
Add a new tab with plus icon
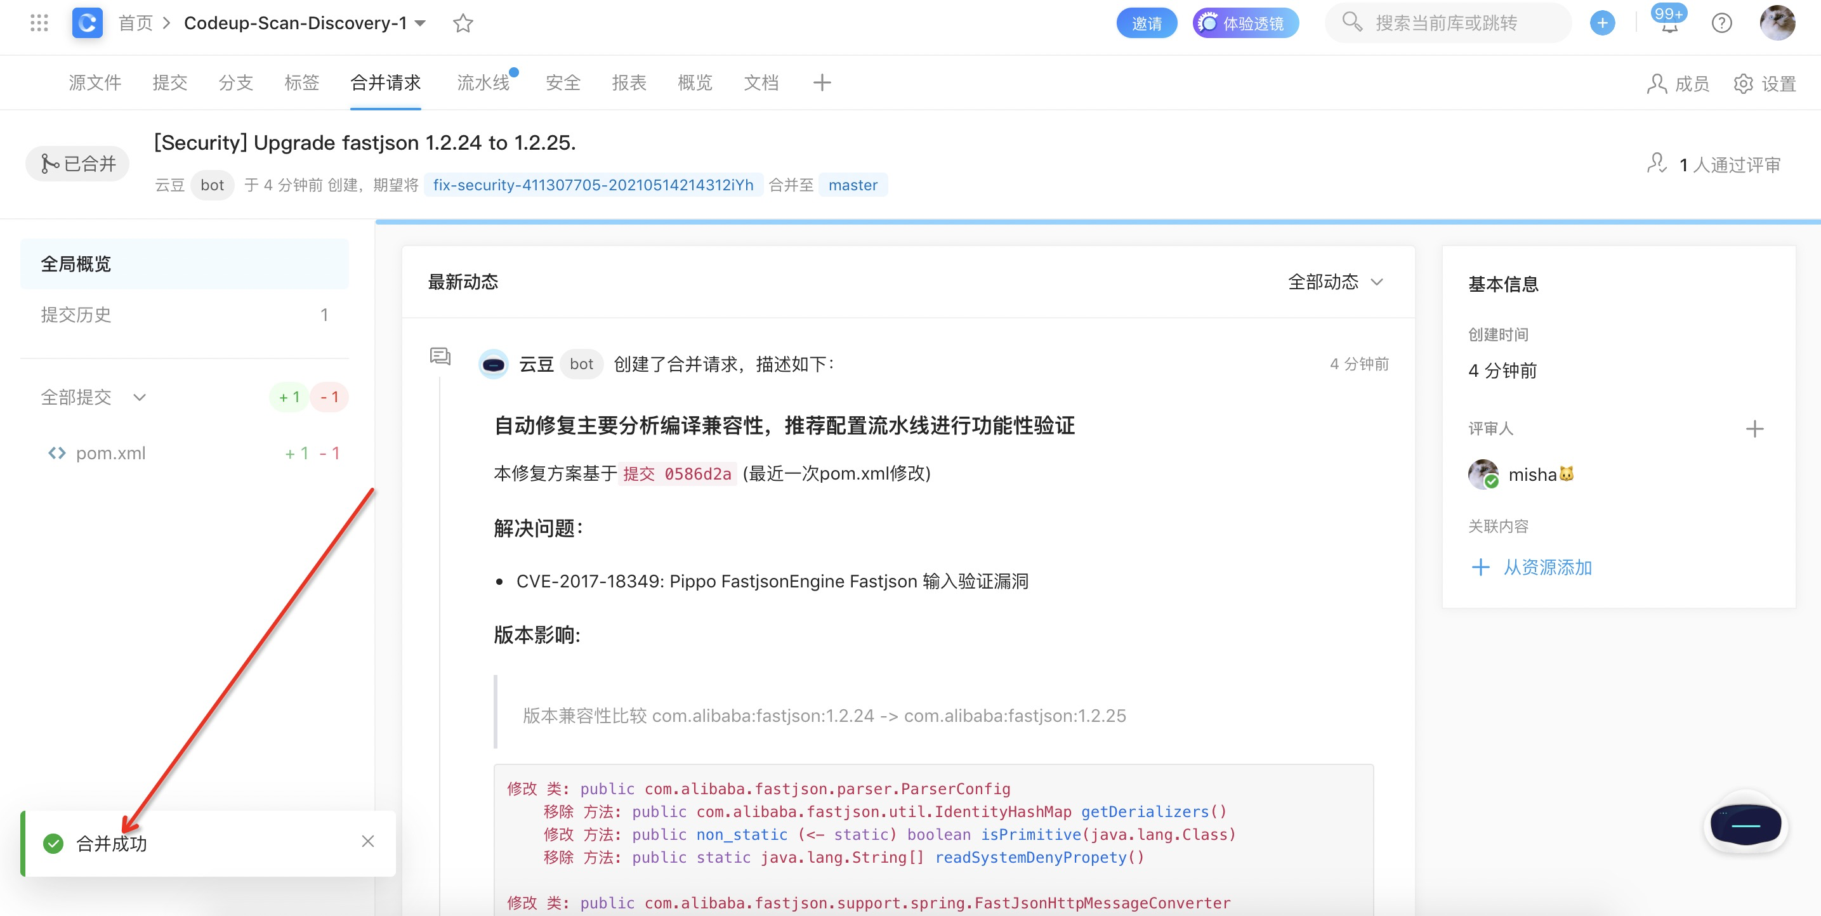(822, 82)
